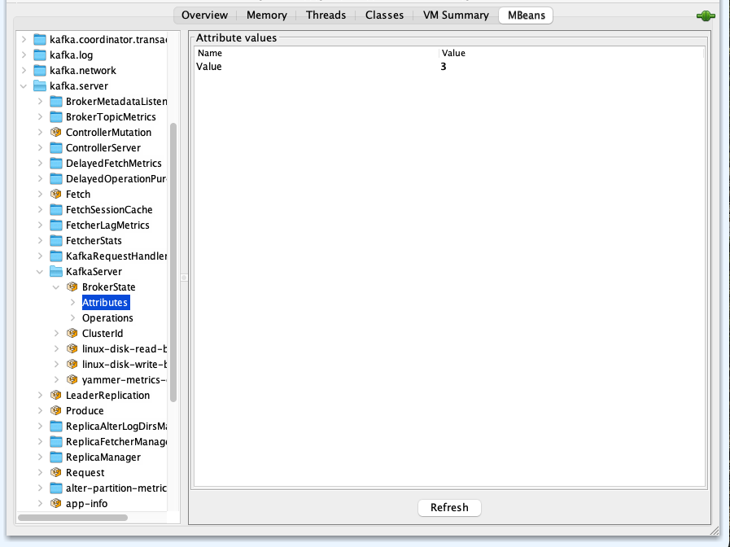Image resolution: width=730 pixels, height=547 pixels.
Task: Click the FetchSessionCache folder icon
Action: pos(56,209)
